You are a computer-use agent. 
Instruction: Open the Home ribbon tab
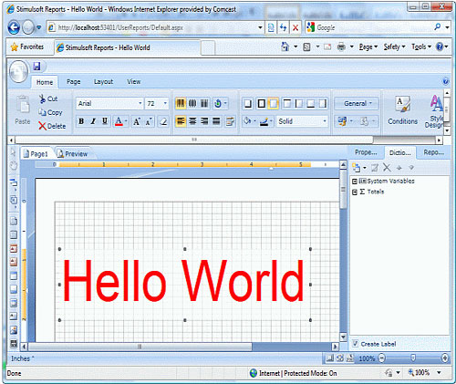click(45, 82)
